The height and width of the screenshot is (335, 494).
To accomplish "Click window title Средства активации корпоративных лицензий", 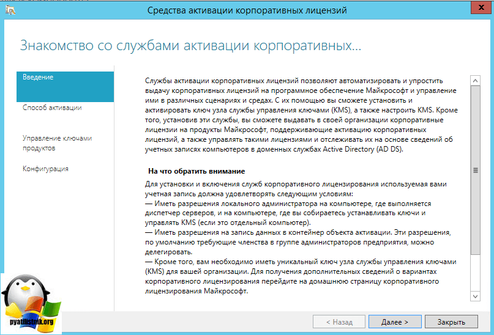I will coord(247,10).
